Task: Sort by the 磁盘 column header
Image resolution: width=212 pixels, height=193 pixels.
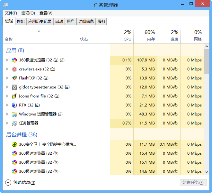Action: 169,36
